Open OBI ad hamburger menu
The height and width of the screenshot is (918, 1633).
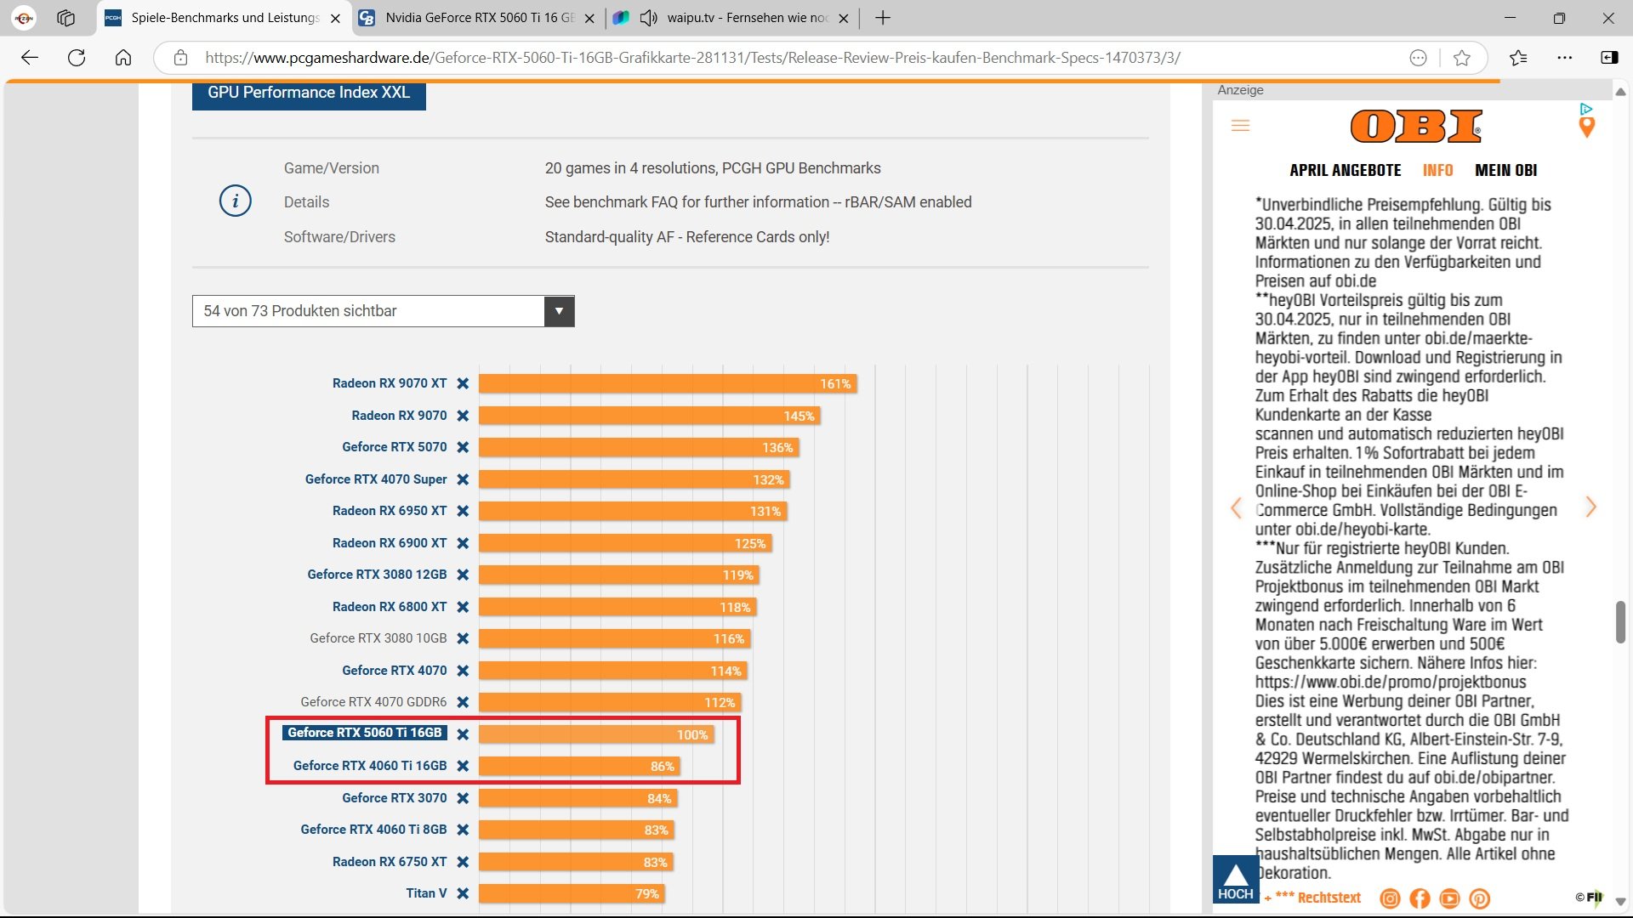1240,126
